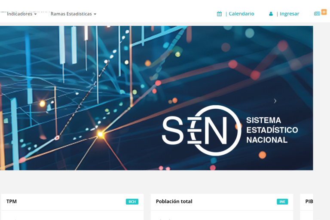The height and width of the screenshot is (220, 330).
Task: Click the BCH source badge
Action: coord(132,202)
